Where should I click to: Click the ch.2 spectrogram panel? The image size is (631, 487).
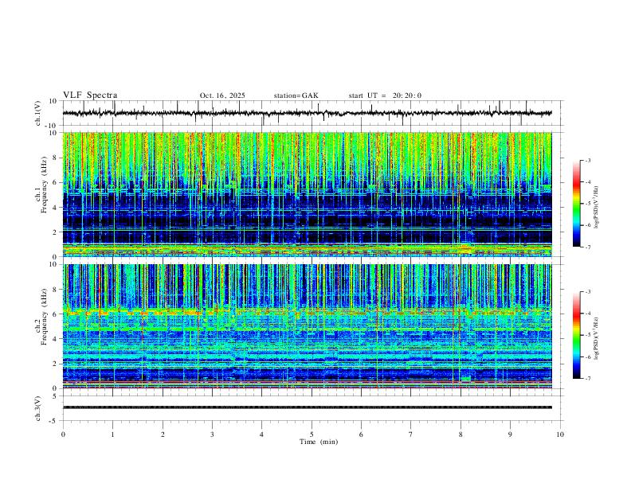tap(307, 326)
